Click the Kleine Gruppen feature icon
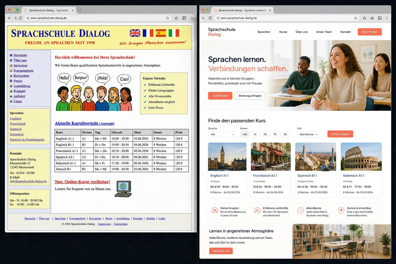Viewport: 396px width, 264px height. [x=215, y=210]
